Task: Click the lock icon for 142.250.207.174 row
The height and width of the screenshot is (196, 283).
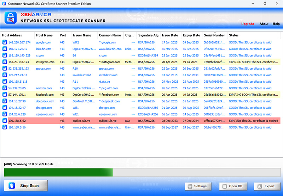Action: coord(5,42)
